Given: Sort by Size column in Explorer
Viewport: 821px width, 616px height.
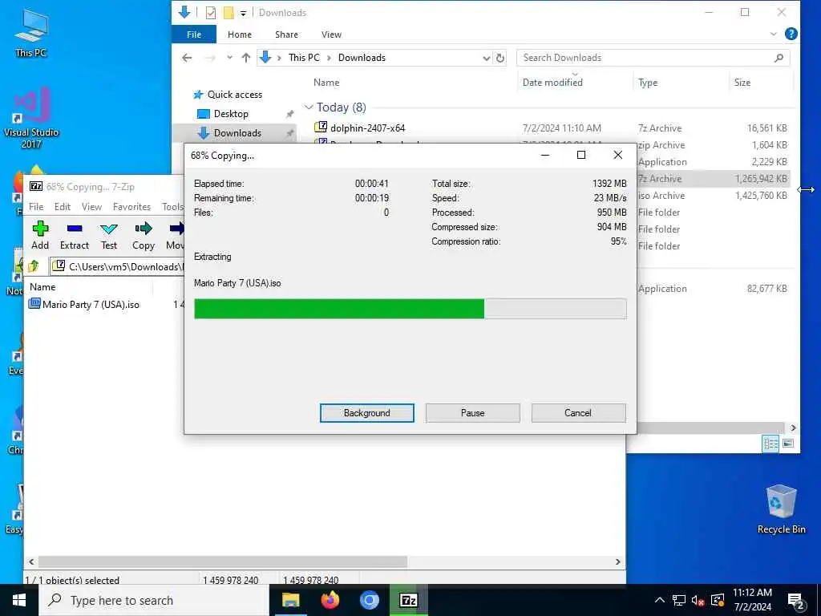Looking at the screenshot, I should (x=742, y=83).
